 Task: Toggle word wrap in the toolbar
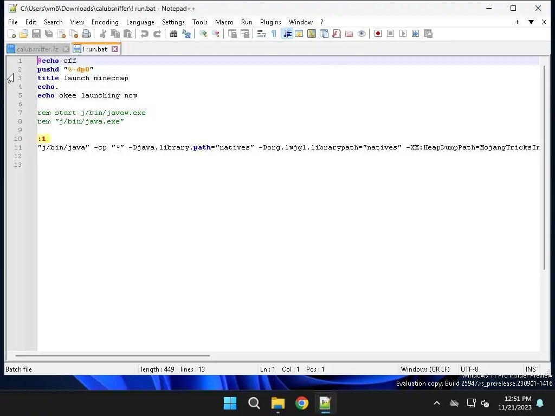pos(262,34)
